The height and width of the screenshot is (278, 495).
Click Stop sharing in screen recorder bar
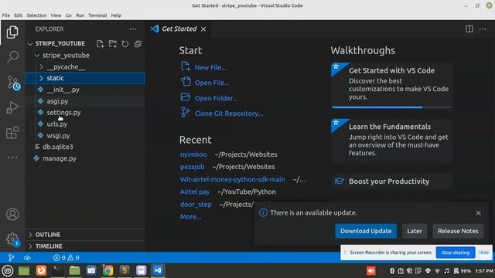456,253
